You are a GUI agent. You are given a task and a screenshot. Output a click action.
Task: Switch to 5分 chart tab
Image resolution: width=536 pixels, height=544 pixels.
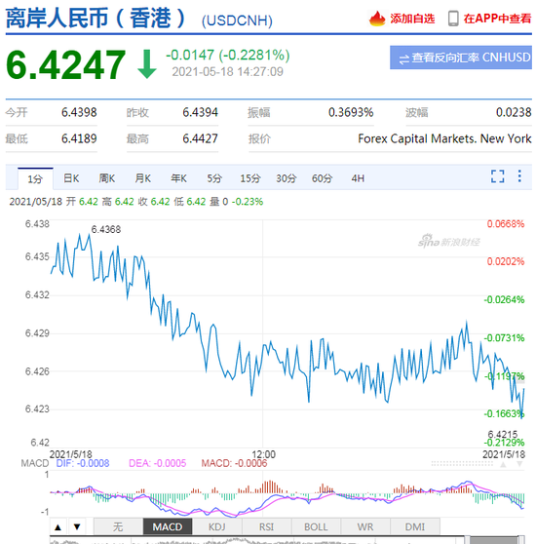point(214,178)
